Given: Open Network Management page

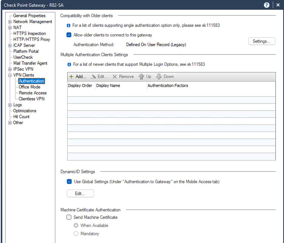Looking at the screenshot, I should click(x=33, y=22).
